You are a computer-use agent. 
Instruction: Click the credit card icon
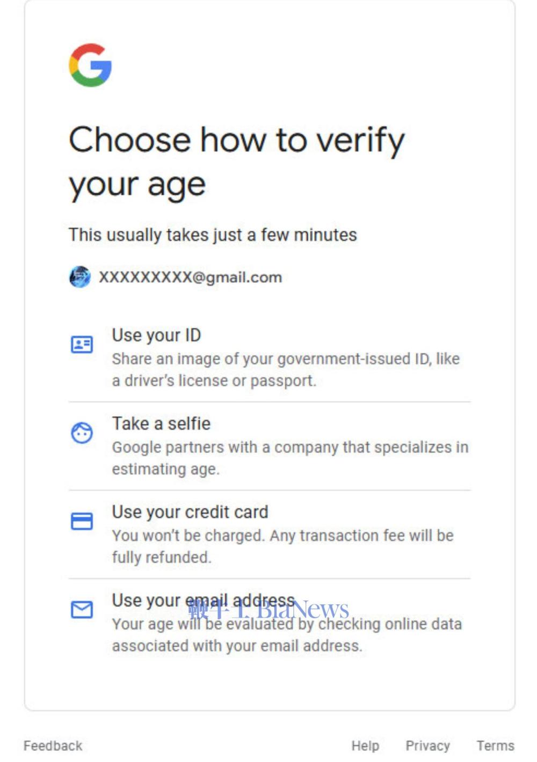(82, 521)
